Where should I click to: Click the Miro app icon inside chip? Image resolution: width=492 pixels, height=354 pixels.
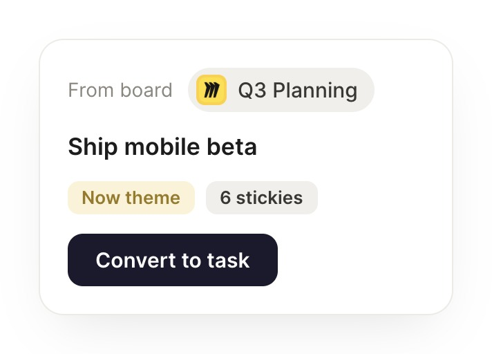click(x=211, y=90)
